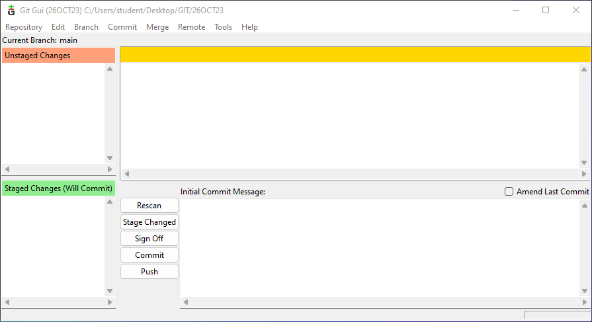
Task: Click the Staged Changes (Will Commit) header
Action: point(58,188)
